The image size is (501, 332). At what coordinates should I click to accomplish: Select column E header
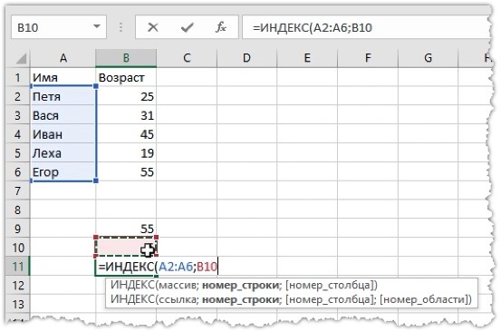(x=307, y=58)
